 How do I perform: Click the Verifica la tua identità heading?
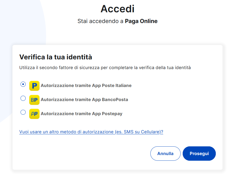pos(56,57)
